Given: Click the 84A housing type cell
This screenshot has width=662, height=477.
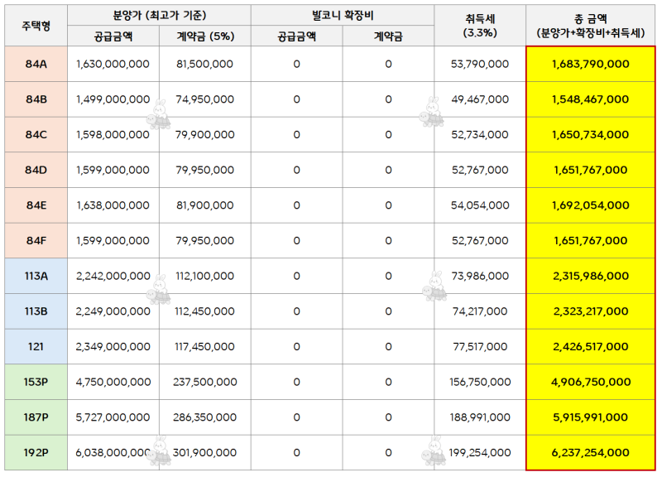Looking at the screenshot, I should click(36, 64).
